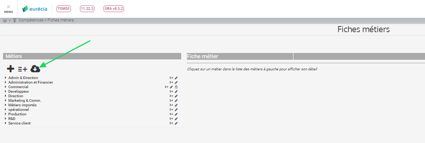
Task: Select R&D in the list
Action: click(12, 119)
